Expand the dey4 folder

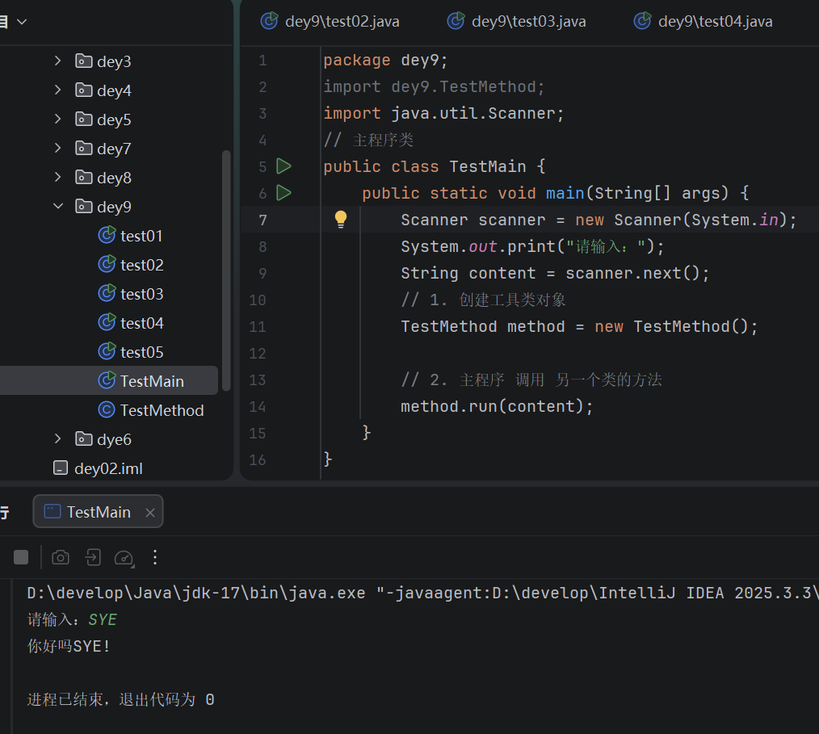58,90
